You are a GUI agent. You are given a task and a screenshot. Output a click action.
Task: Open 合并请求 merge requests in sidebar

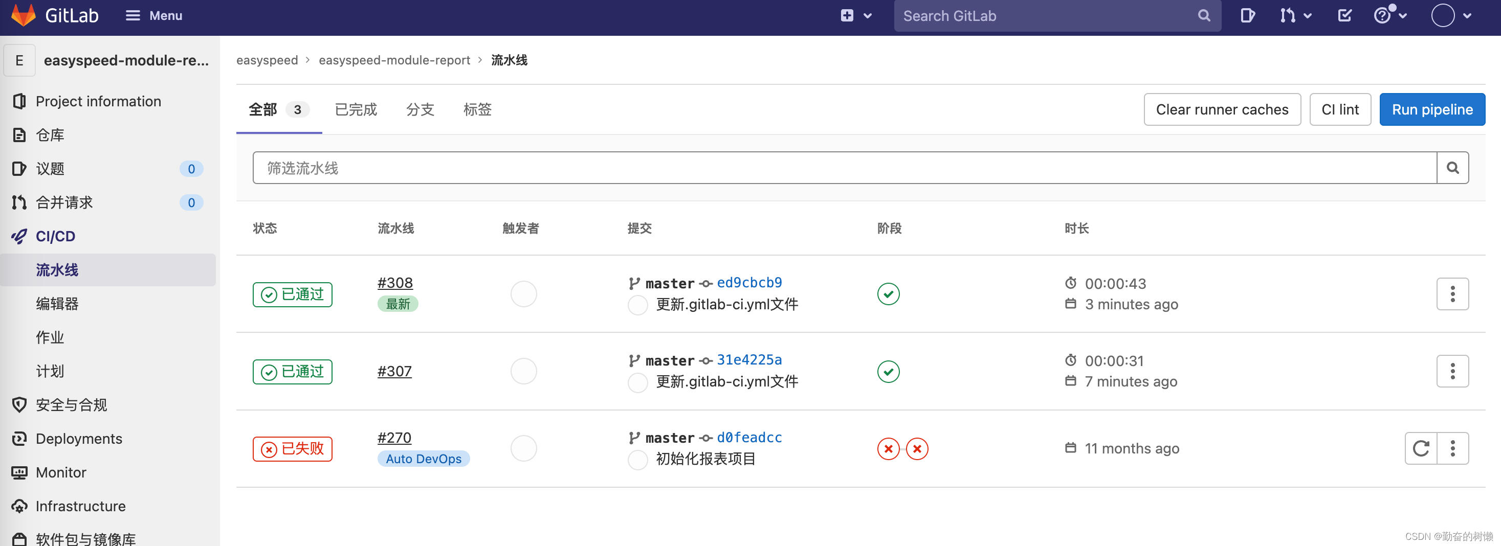coord(108,202)
